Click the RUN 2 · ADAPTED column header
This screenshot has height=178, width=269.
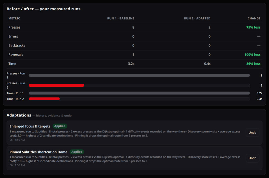[x=197, y=18]
